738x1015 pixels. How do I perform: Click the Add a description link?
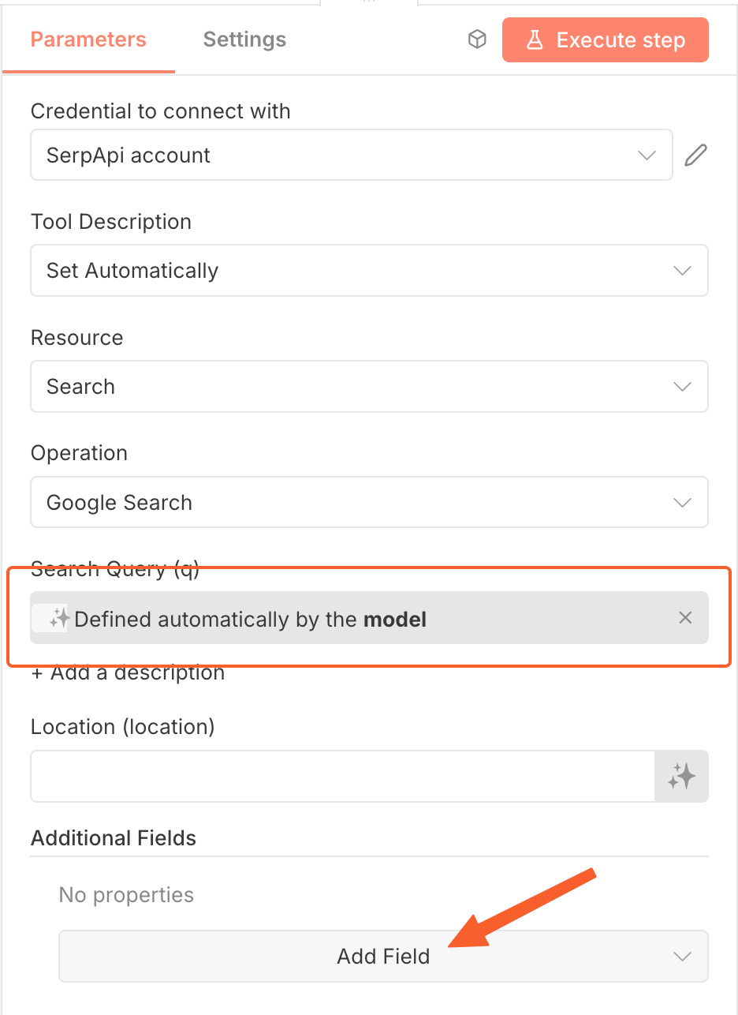128,673
